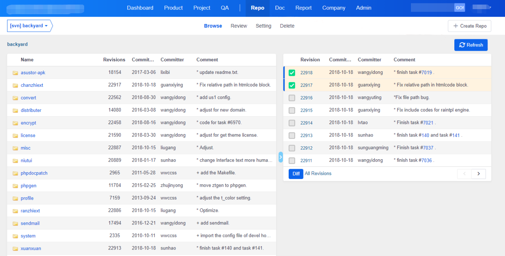The image size is (505, 256).
Task: Uncheck revision 22918 checkbox
Action: (x=292, y=73)
